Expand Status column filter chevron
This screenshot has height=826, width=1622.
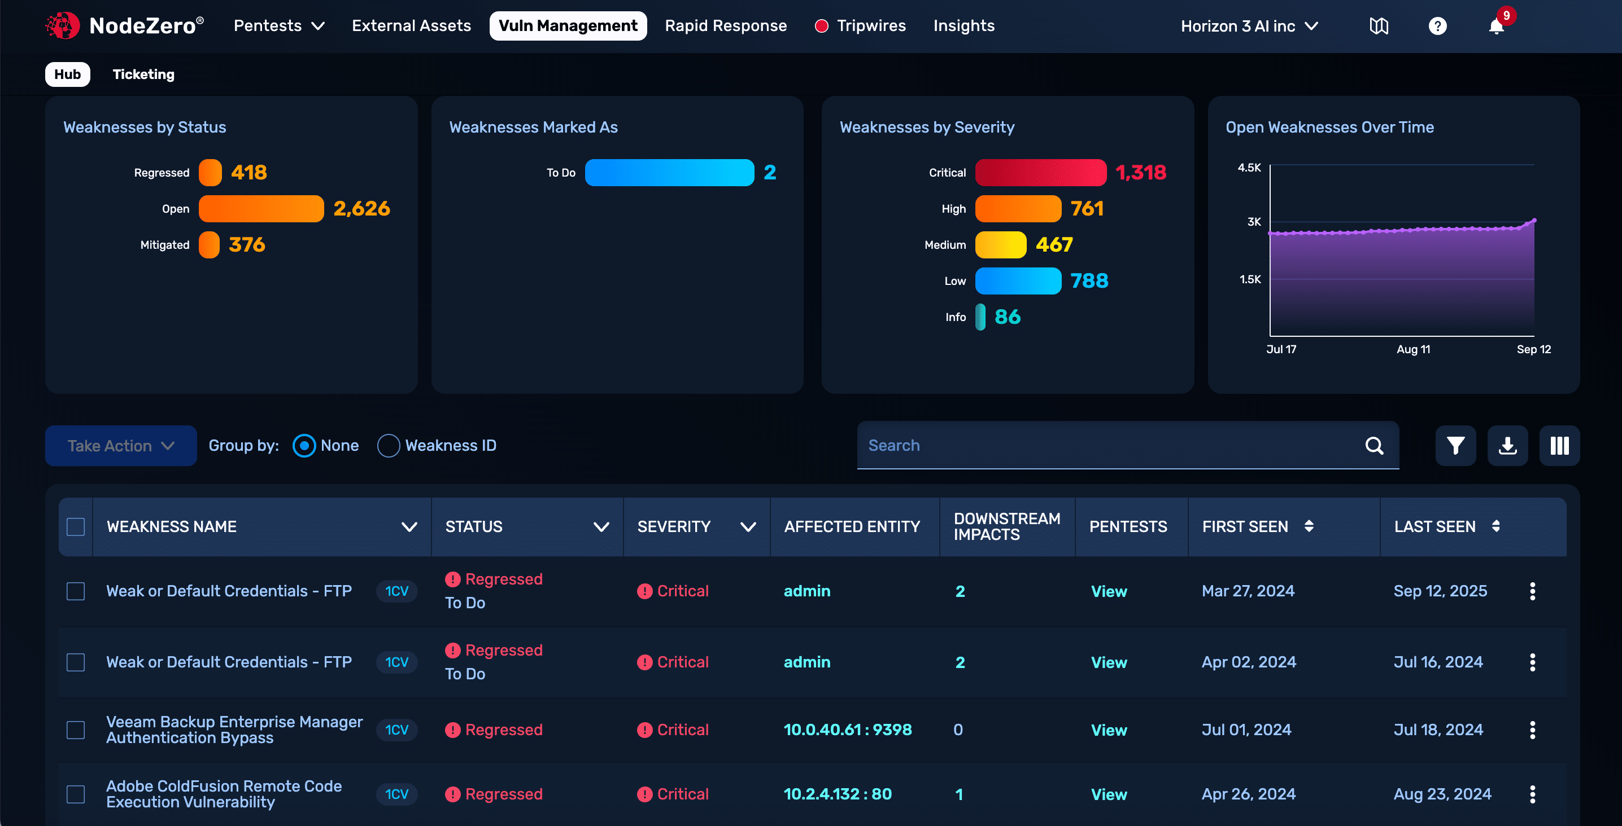pos(601,526)
